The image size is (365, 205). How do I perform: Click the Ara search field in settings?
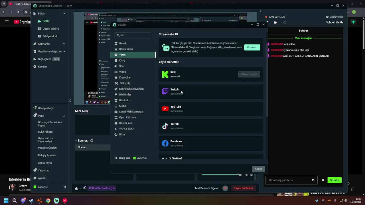point(133,35)
